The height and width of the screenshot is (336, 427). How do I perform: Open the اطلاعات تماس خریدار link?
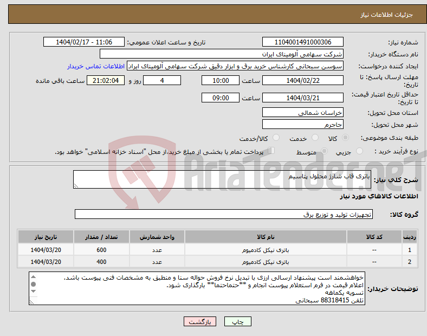coord(96,66)
